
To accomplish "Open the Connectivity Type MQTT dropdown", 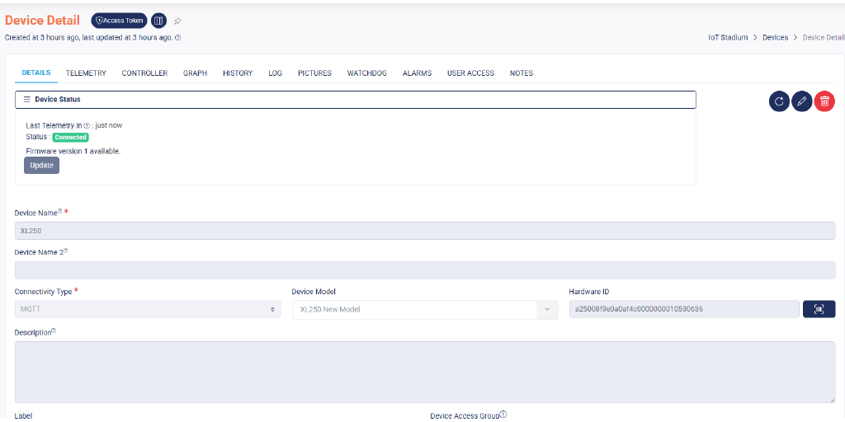I will pos(147,309).
